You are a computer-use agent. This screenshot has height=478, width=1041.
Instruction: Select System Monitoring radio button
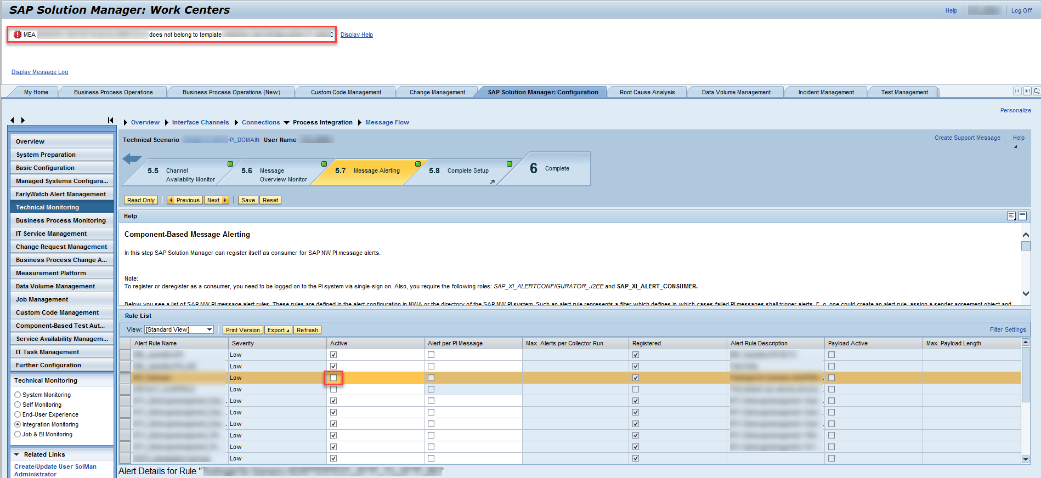pos(18,395)
